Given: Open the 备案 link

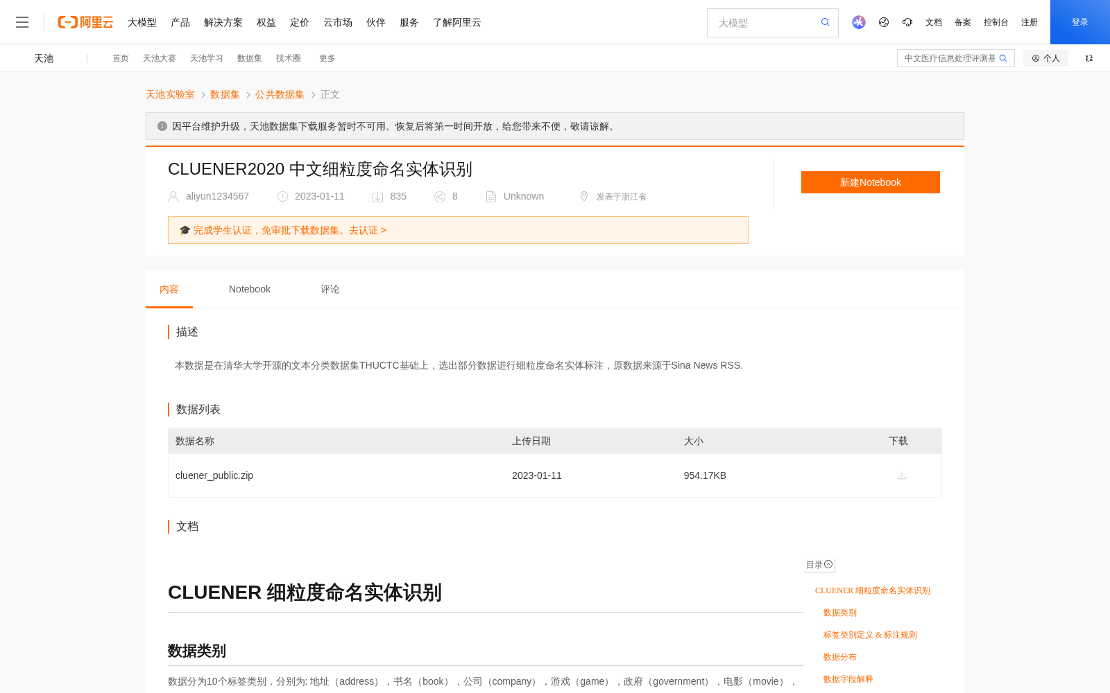Looking at the screenshot, I should coord(963,22).
